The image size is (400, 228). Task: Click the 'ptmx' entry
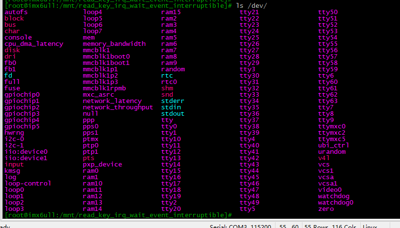(91, 139)
